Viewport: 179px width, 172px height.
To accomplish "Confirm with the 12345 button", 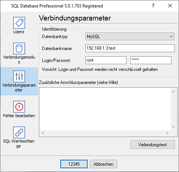I will pyautogui.click(x=74, y=164).
